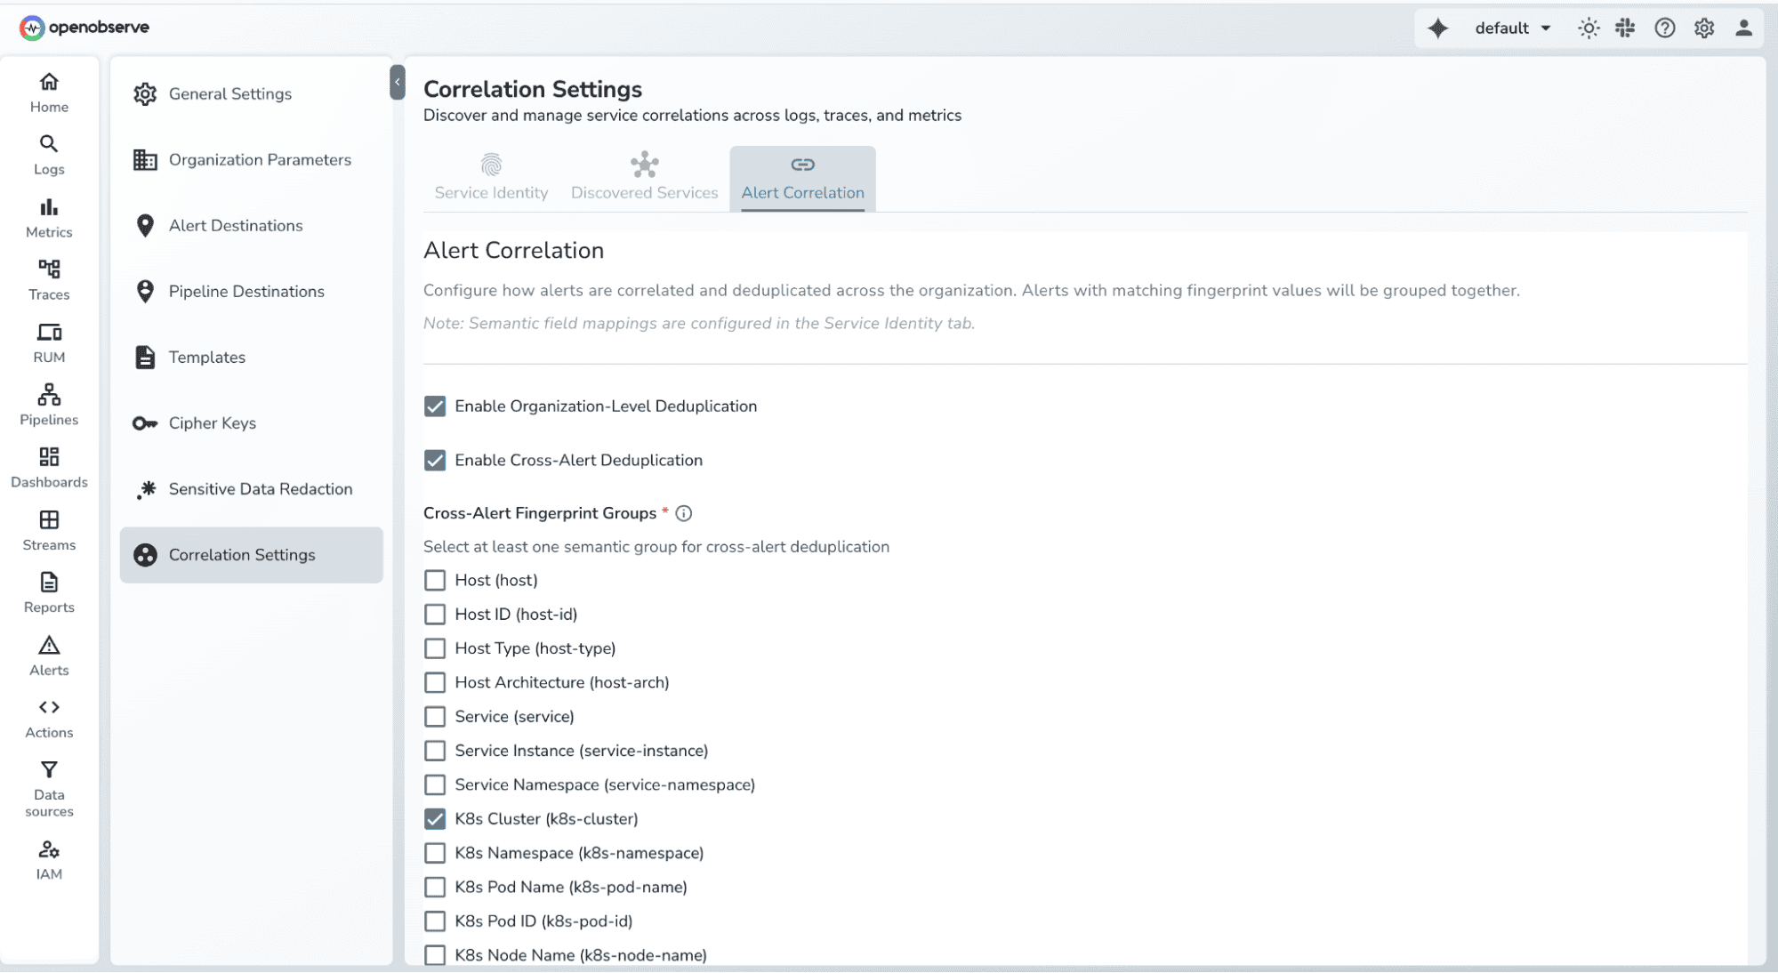The width and height of the screenshot is (1778, 973).
Task: Click the Cross-Alert Fingerprint Groups info icon
Action: click(683, 513)
